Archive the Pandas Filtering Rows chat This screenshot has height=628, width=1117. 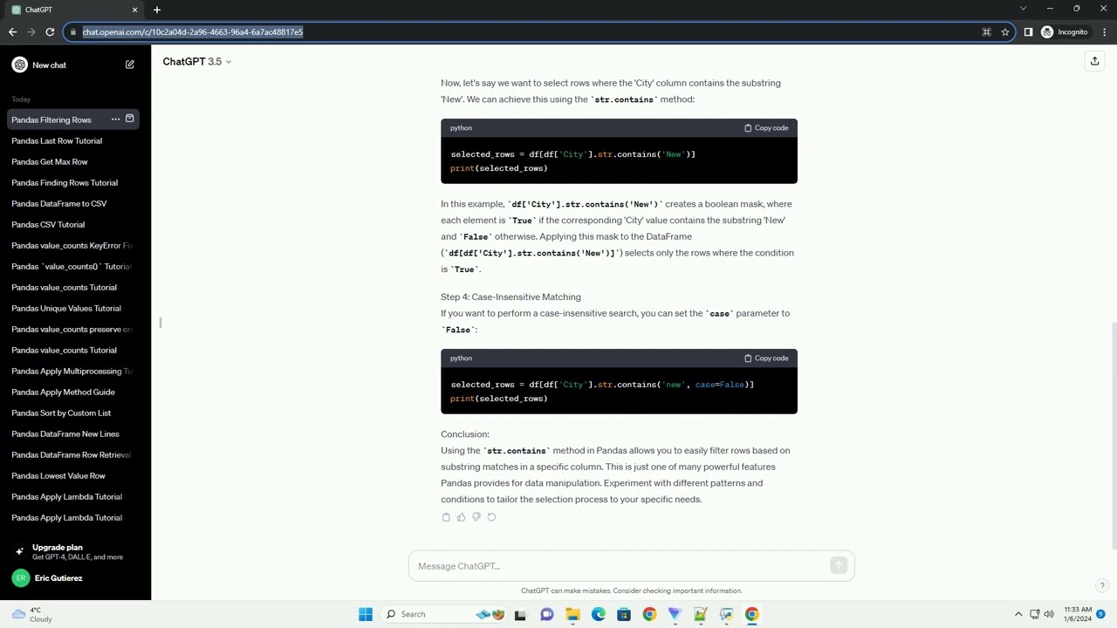click(x=130, y=119)
